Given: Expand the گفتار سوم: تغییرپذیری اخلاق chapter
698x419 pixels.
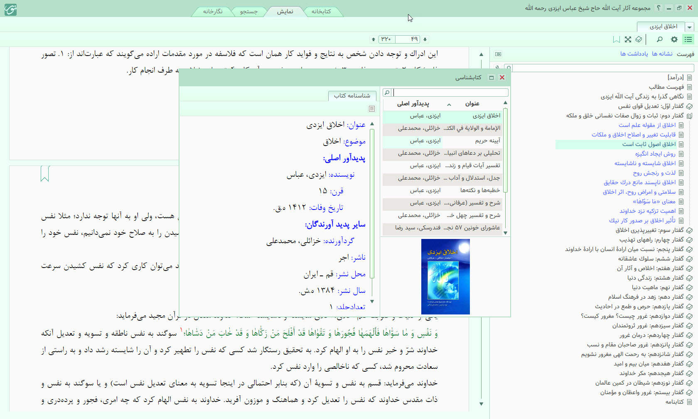Looking at the screenshot, I should [689, 230].
